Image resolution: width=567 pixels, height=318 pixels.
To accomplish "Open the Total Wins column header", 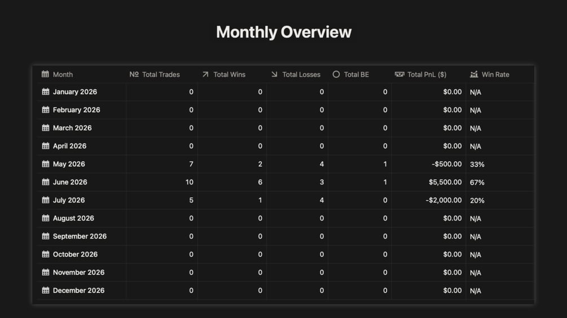I will click(x=229, y=74).
